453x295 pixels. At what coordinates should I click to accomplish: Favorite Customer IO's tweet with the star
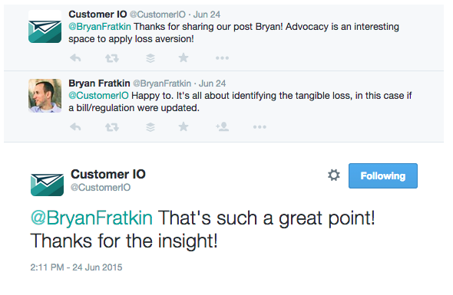[184, 57]
